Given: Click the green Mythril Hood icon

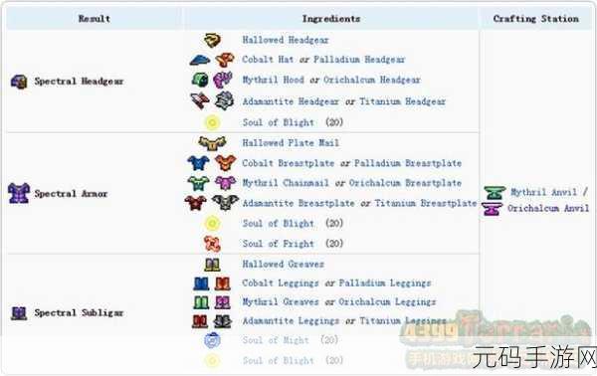Looking at the screenshot, I should (x=200, y=80).
